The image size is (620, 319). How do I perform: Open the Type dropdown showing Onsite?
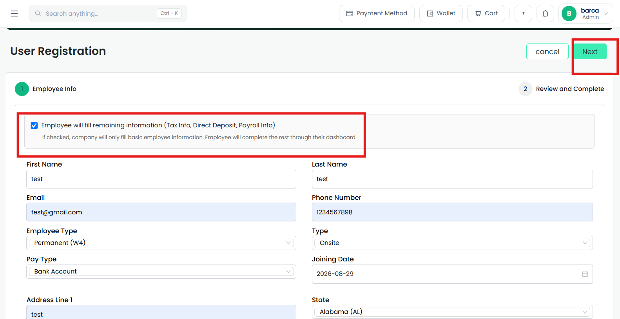(x=452, y=243)
